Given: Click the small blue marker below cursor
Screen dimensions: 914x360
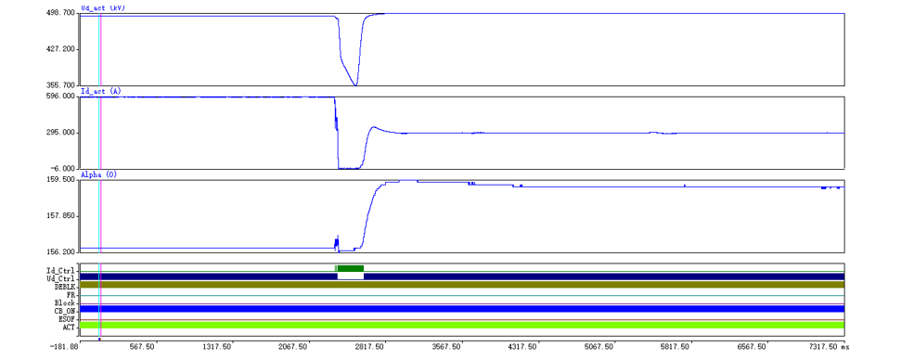Looking at the screenshot, I should [100, 339].
